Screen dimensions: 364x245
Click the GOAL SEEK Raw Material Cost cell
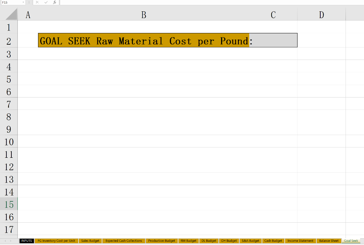click(144, 40)
